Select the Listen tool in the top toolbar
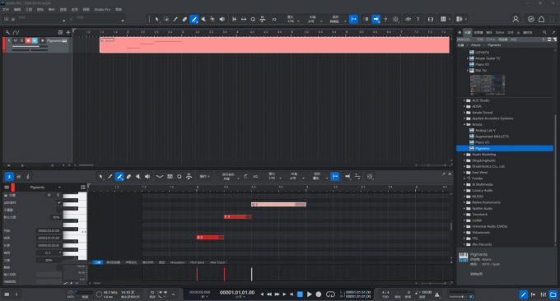The image size is (560, 301). [x=222, y=19]
